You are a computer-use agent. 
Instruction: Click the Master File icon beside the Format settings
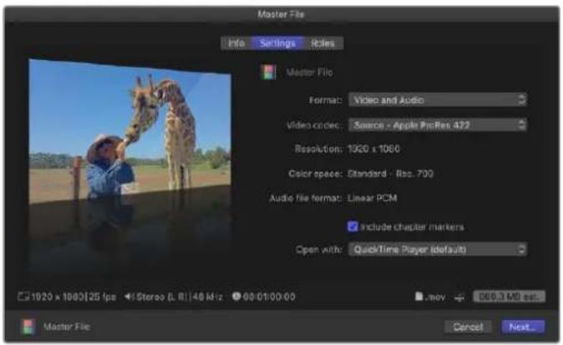(x=268, y=72)
